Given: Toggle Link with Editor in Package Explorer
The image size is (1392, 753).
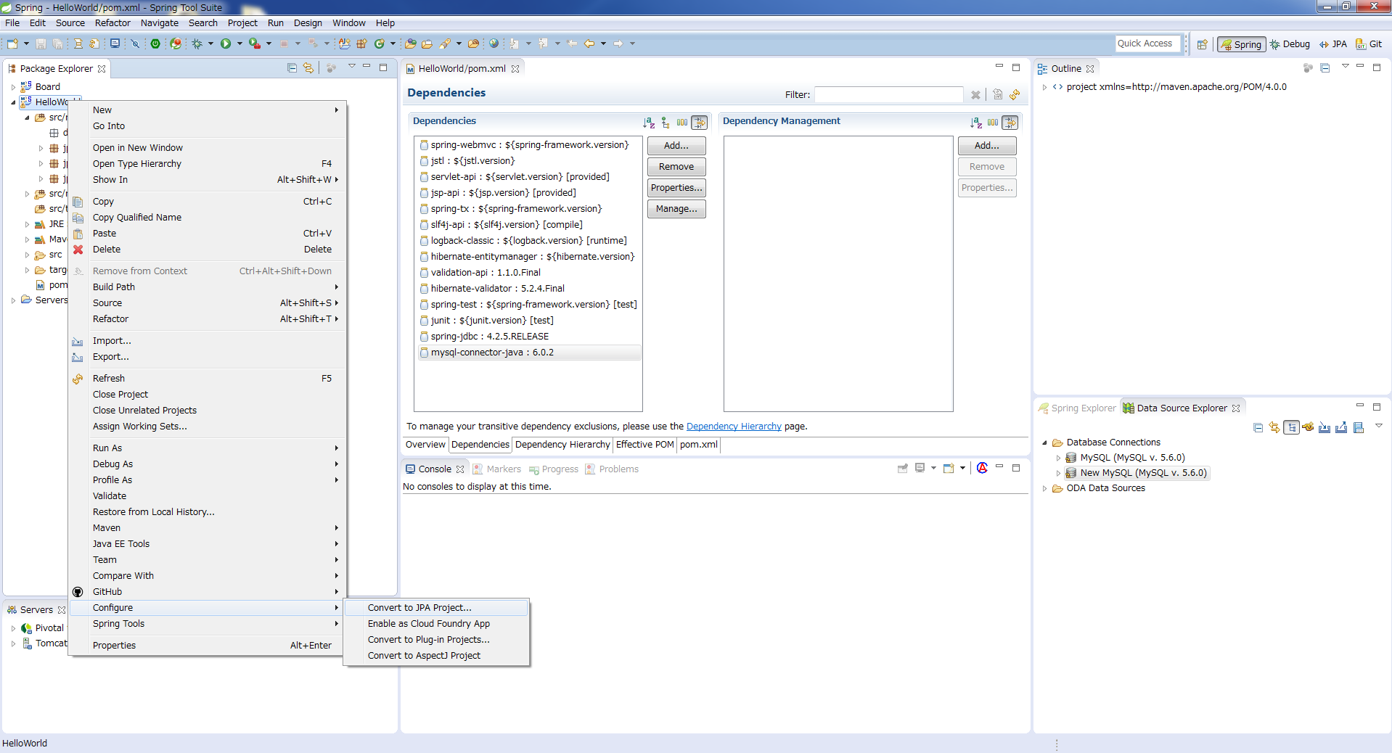Looking at the screenshot, I should click(308, 68).
